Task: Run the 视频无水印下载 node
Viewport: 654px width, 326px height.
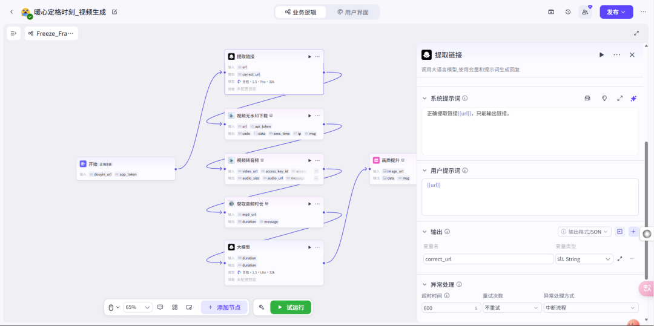Action: coord(309,116)
